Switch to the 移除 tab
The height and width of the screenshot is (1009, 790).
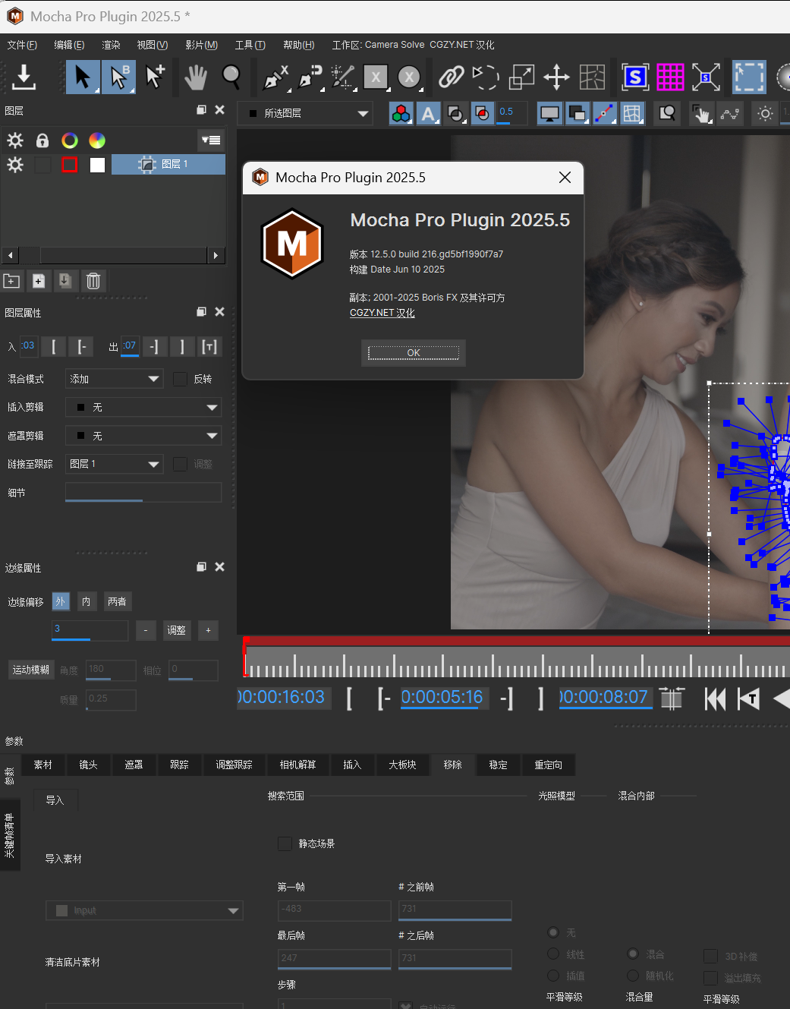[x=452, y=765]
